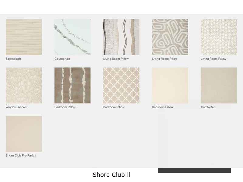This screenshot has width=243, height=182.
Task: Click label under brown streaked pillow swatch
Action: [x=65, y=107]
